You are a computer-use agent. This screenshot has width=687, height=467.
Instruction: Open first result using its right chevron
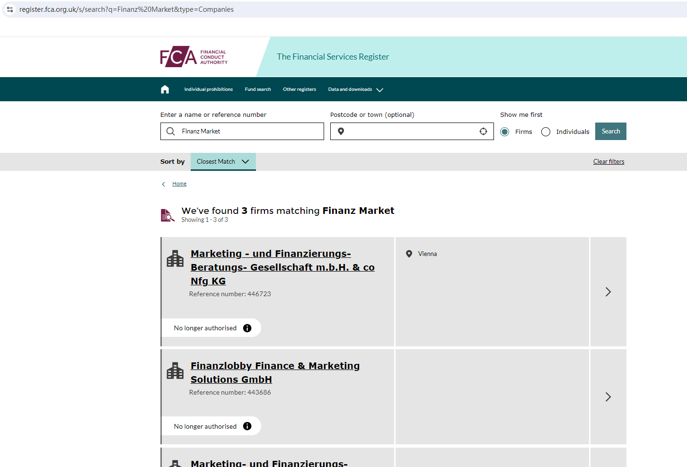(608, 292)
